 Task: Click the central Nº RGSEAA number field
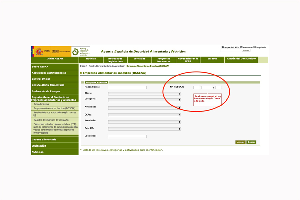click(x=207, y=88)
